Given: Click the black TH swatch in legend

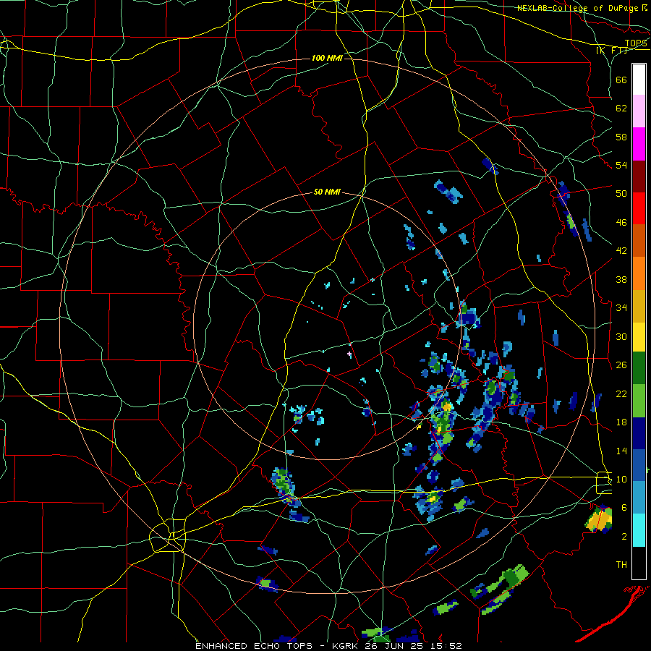Looking at the screenshot, I should [639, 563].
